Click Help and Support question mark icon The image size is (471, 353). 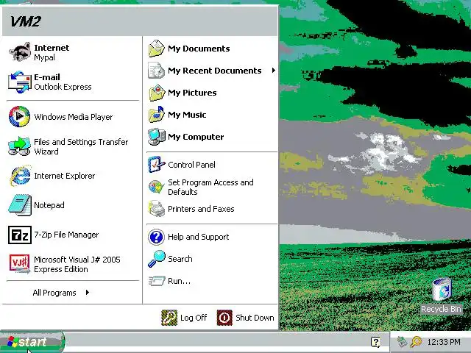pyautogui.click(x=157, y=237)
